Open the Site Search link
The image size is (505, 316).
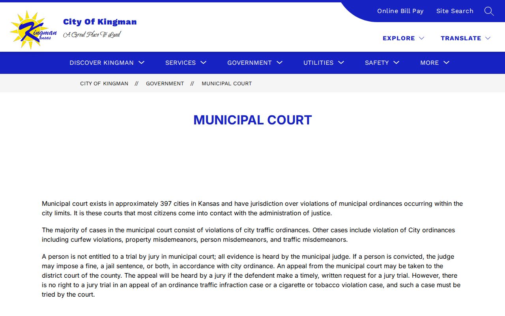[454, 11]
